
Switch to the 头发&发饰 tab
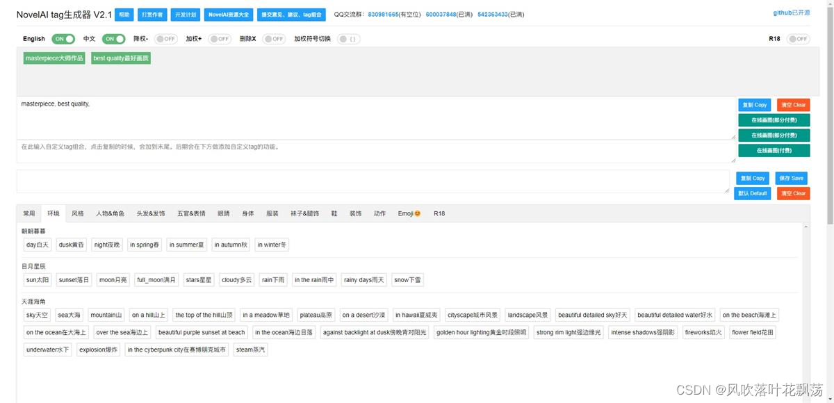pyautogui.click(x=151, y=213)
